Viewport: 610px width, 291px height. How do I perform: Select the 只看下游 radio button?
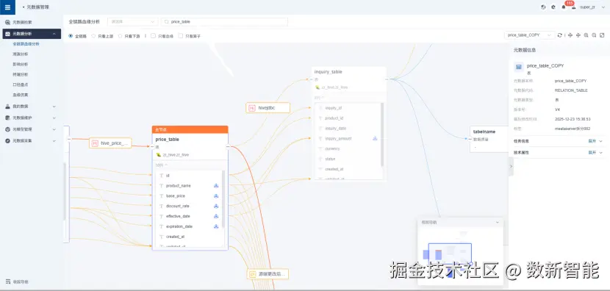(120, 36)
